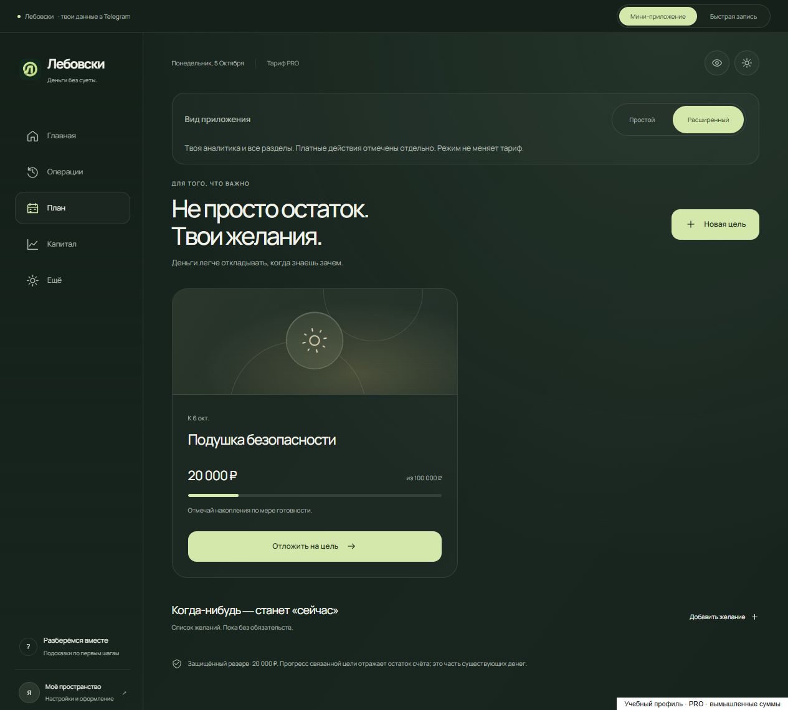Click the goal card illustration banner
The image size is (788, 710).
315,342
